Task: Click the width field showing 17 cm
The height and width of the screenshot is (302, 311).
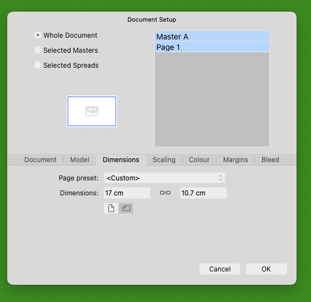Action: click(x=127, y=193)
